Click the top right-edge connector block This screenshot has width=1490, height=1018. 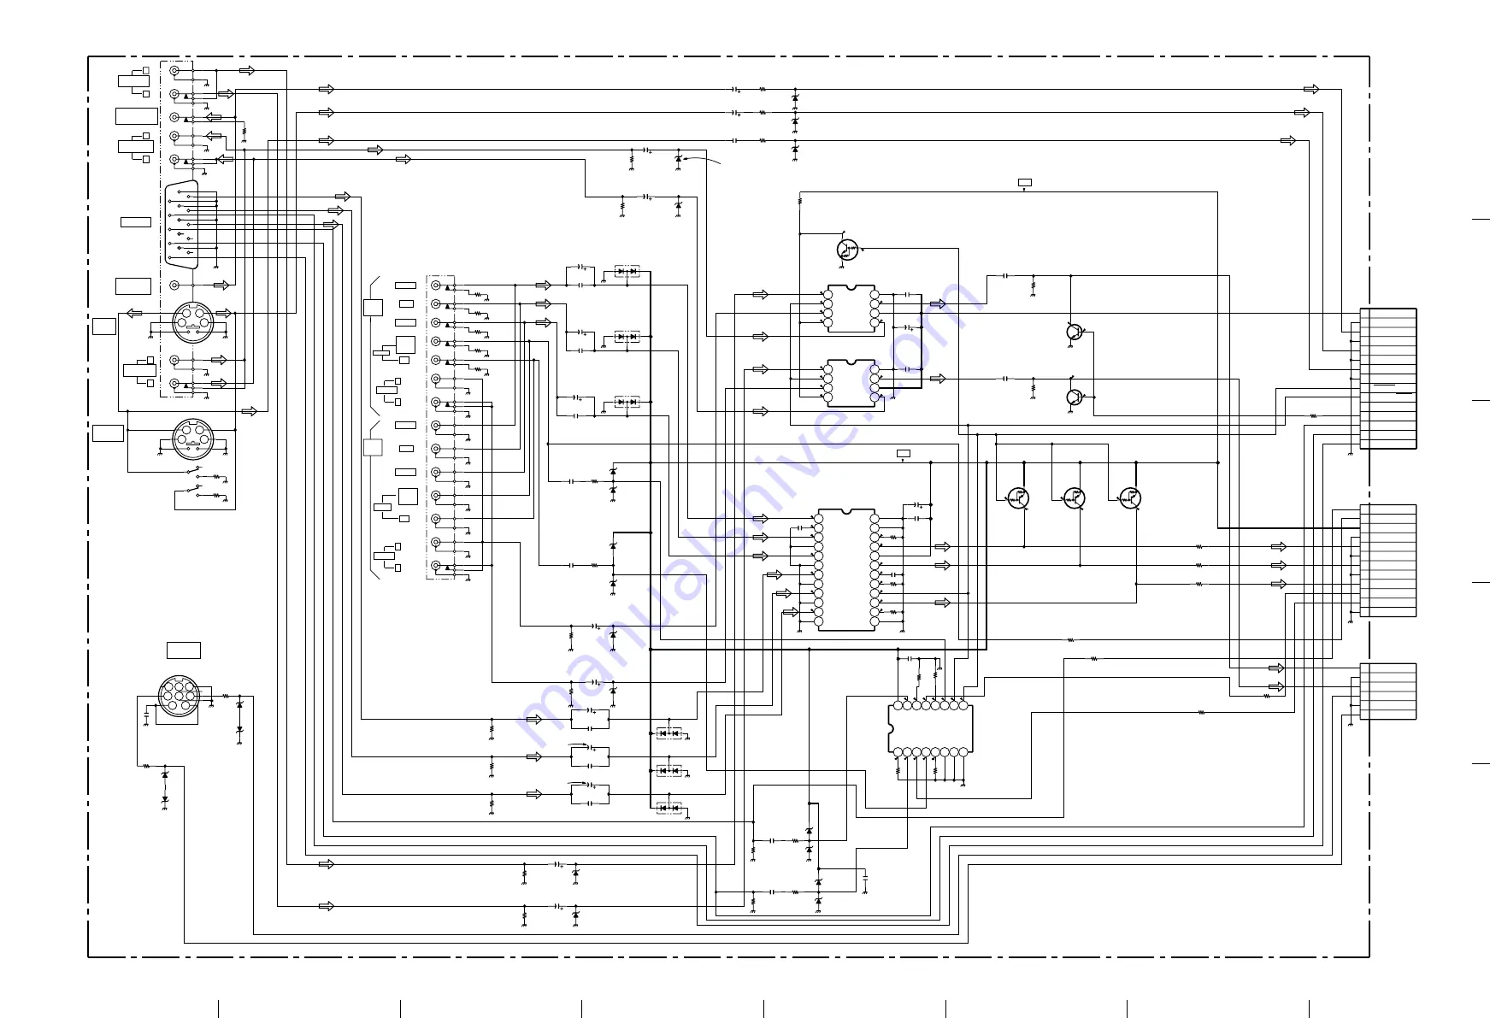[x=1388, y=379]
